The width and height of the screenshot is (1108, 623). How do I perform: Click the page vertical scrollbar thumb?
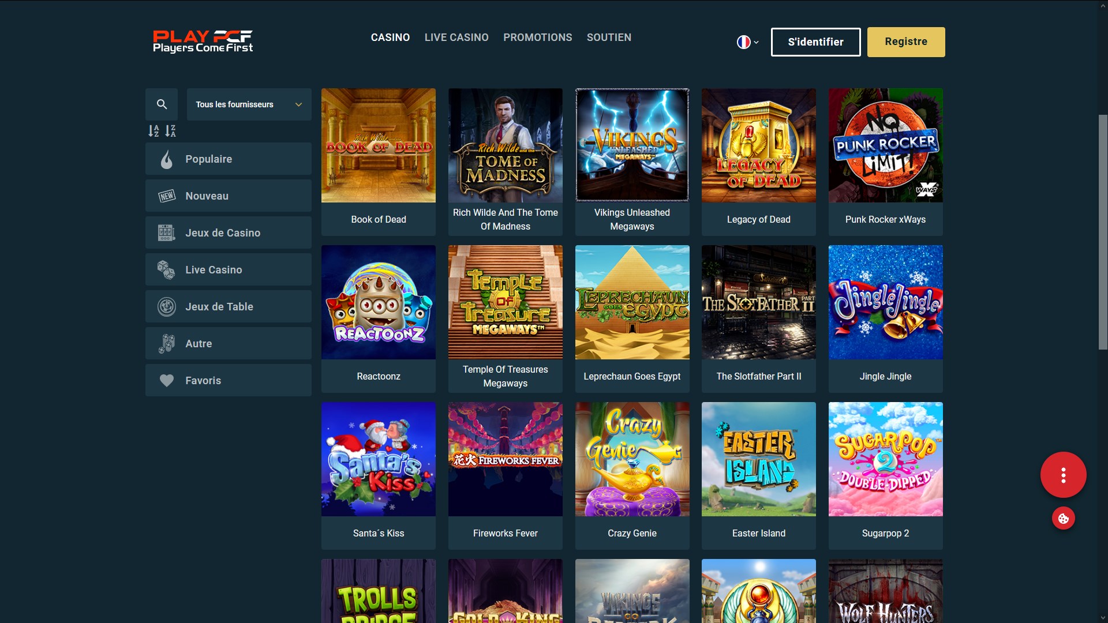pyautogui.click(x=1103, y=232)
